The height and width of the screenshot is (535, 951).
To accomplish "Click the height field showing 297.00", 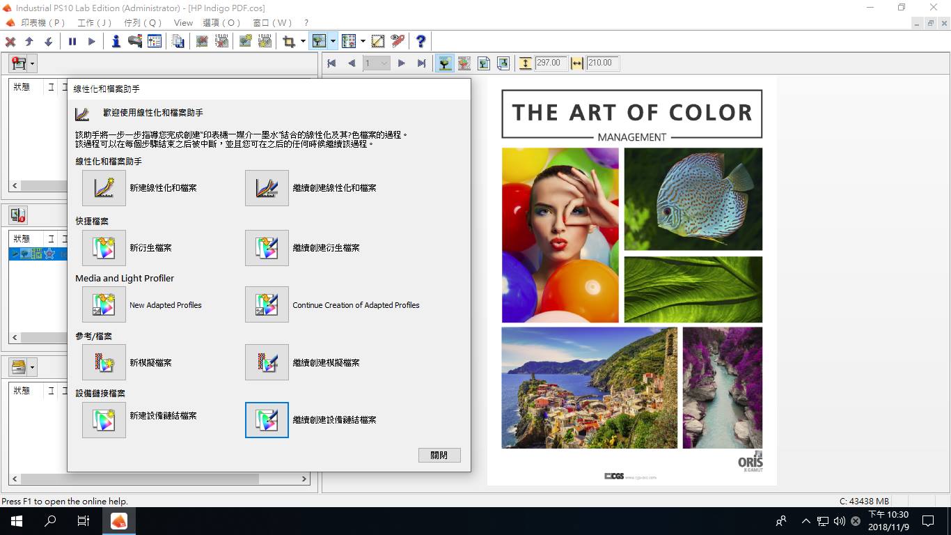I will pos(551,63).
